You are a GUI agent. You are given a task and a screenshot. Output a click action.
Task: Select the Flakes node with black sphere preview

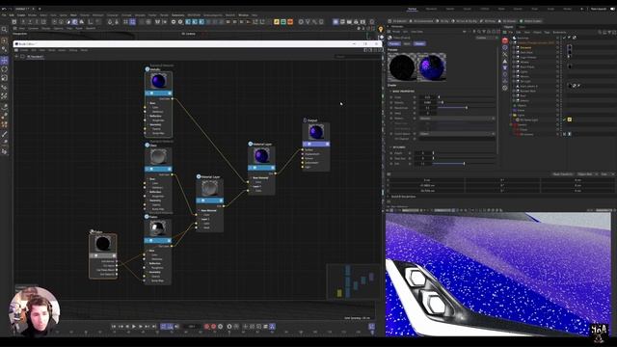[103, 244]
